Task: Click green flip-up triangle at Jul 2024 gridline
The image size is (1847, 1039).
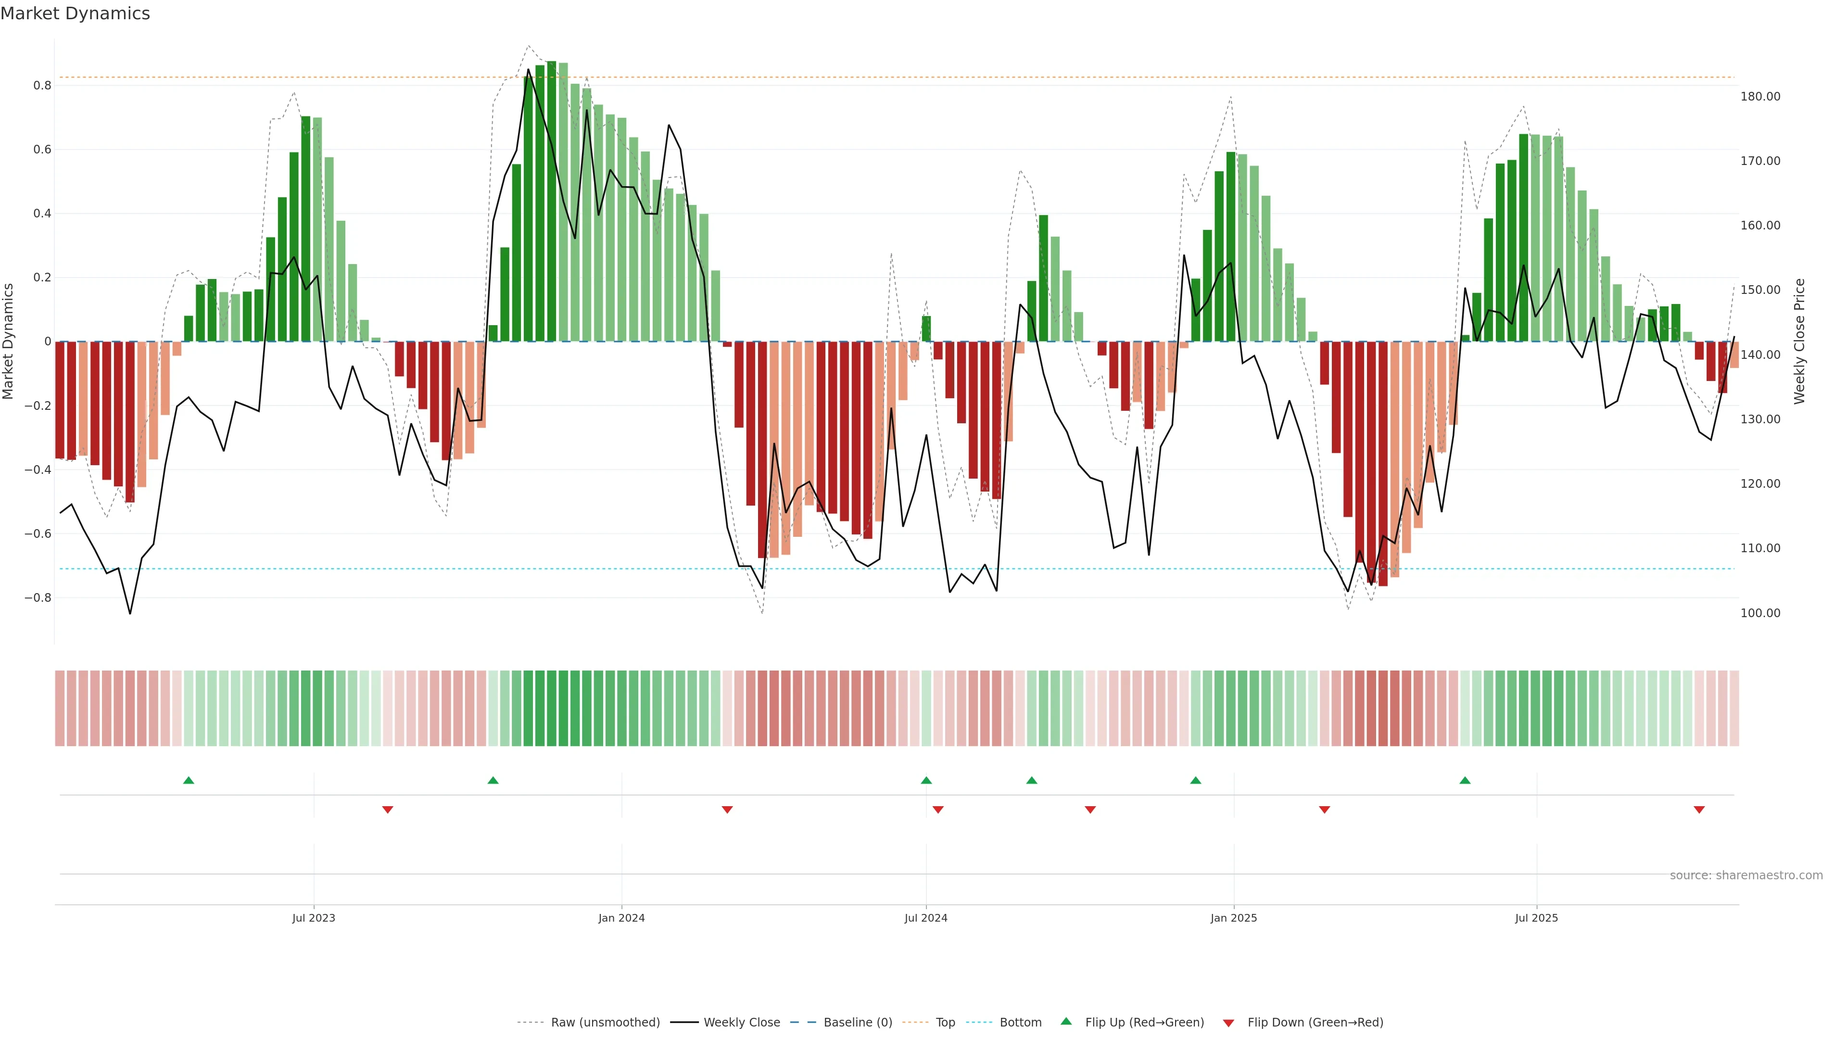Action: (x=926, y=780)
